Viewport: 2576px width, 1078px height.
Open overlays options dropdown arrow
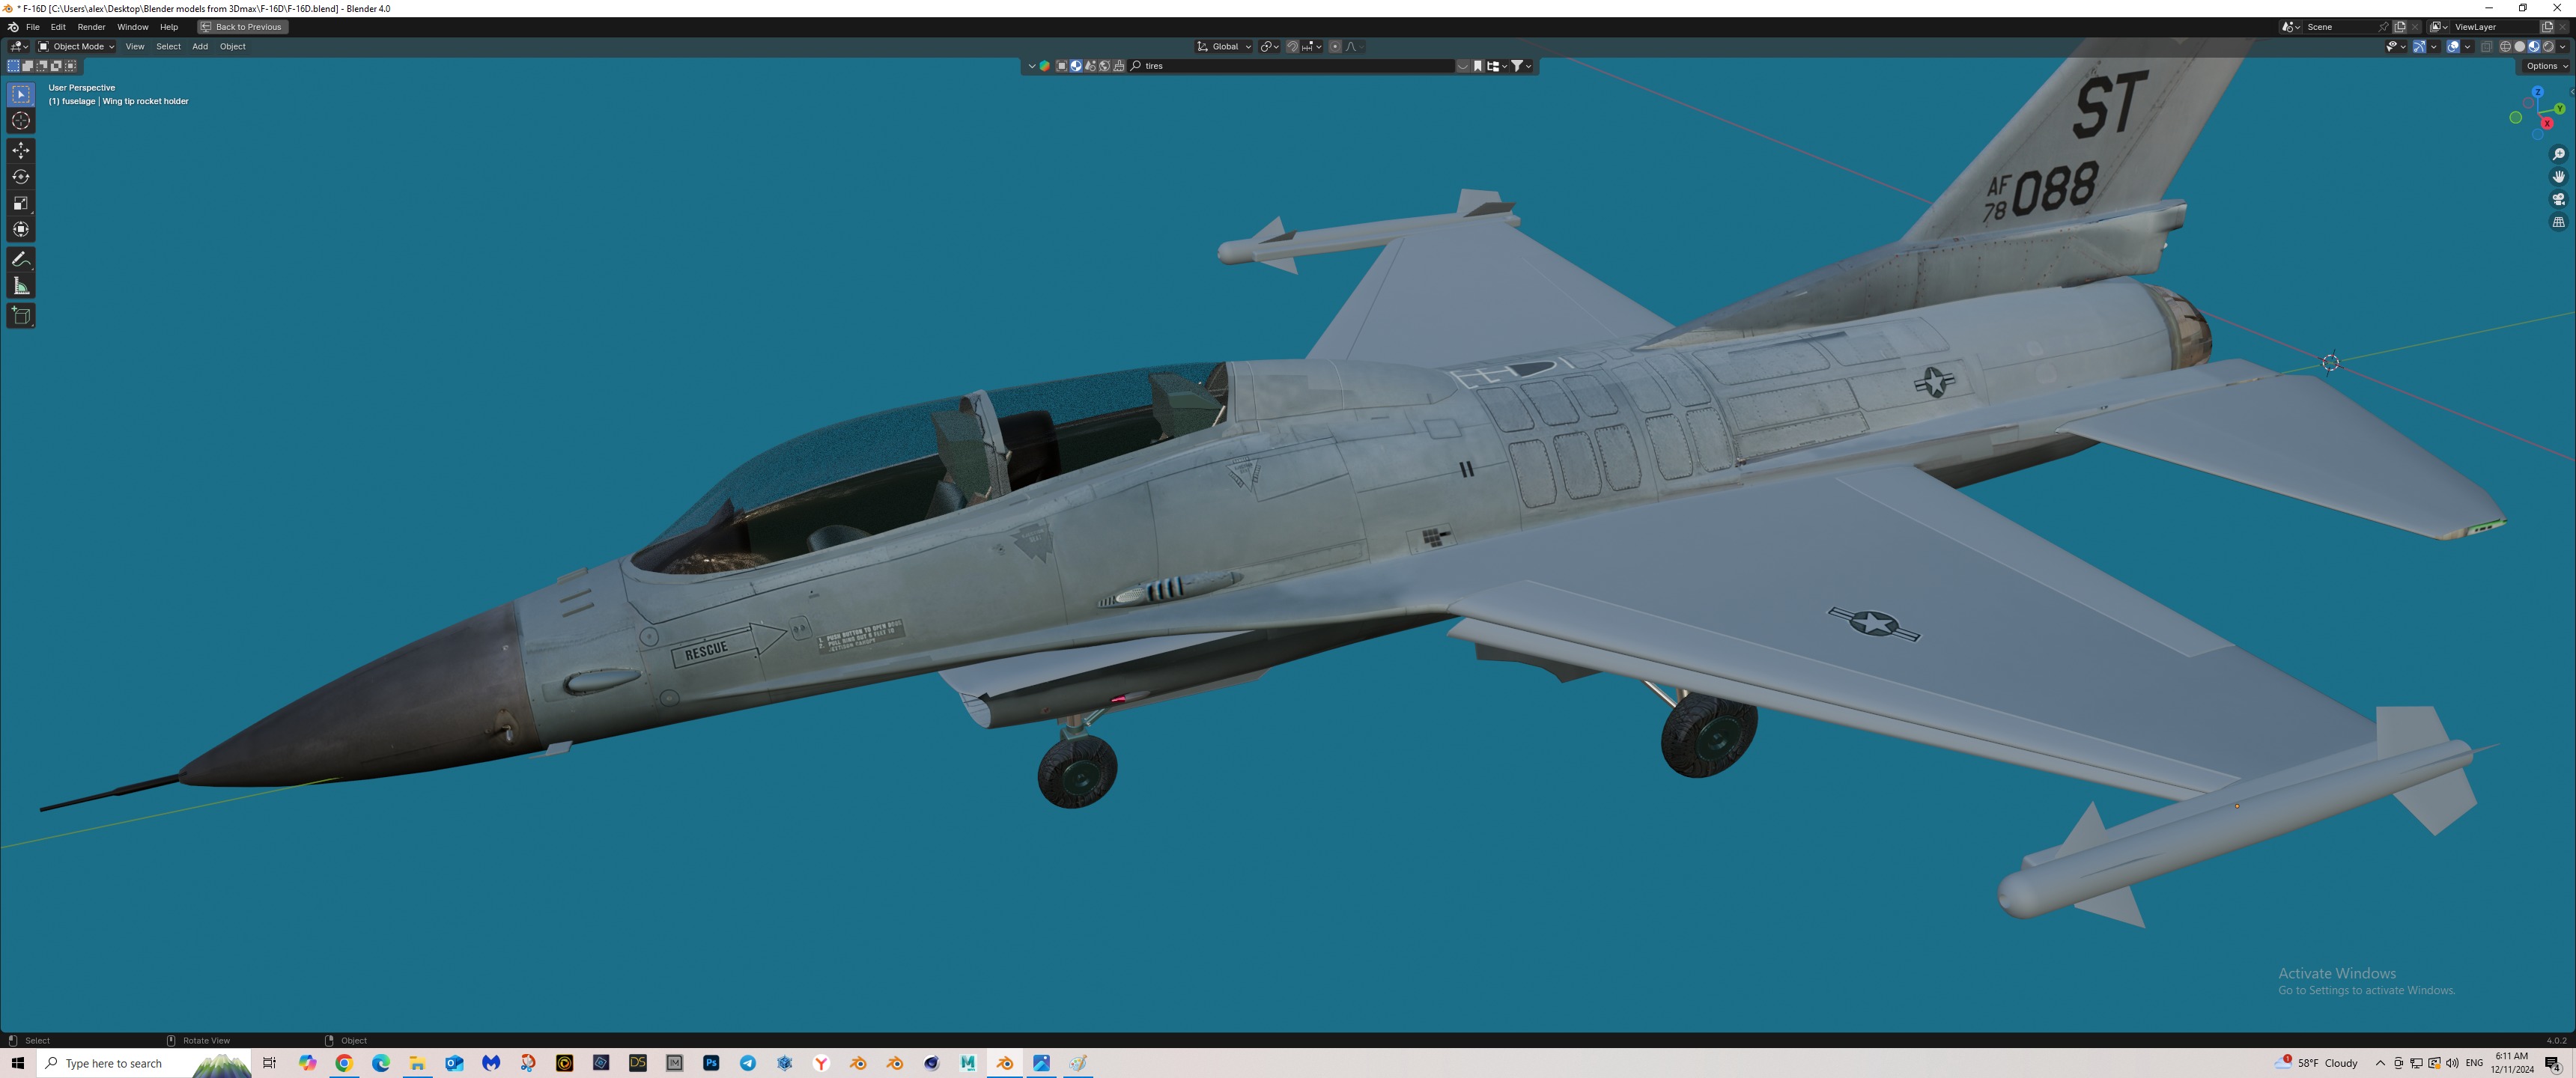pos(2468,47)
